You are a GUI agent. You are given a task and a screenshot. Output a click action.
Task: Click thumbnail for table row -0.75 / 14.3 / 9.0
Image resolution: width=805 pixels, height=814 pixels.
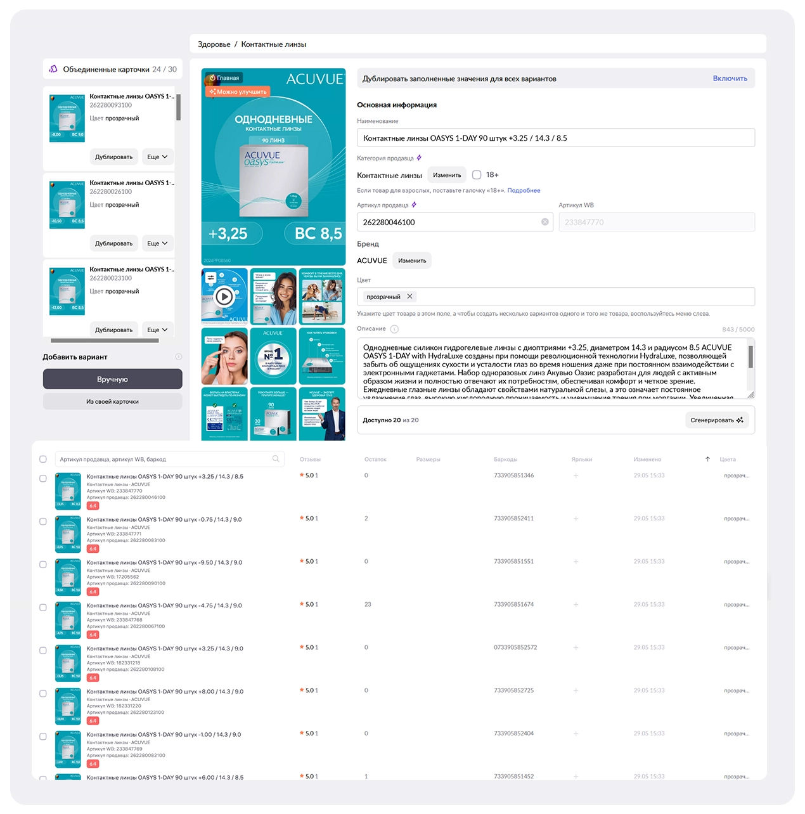(x=68, y=534)
